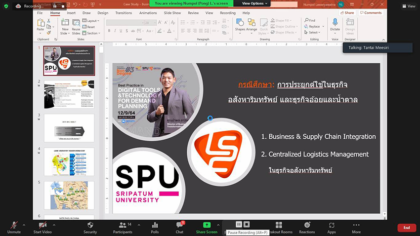
Task: Click the Undo arrow in title bar
Action: (75, 4)
